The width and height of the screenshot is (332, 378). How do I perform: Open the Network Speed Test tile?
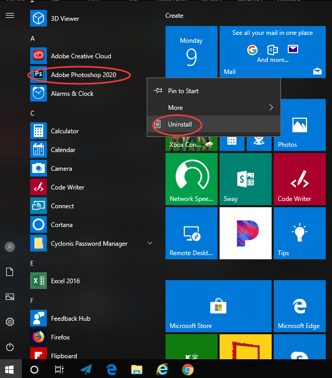(x=191, y=179)
